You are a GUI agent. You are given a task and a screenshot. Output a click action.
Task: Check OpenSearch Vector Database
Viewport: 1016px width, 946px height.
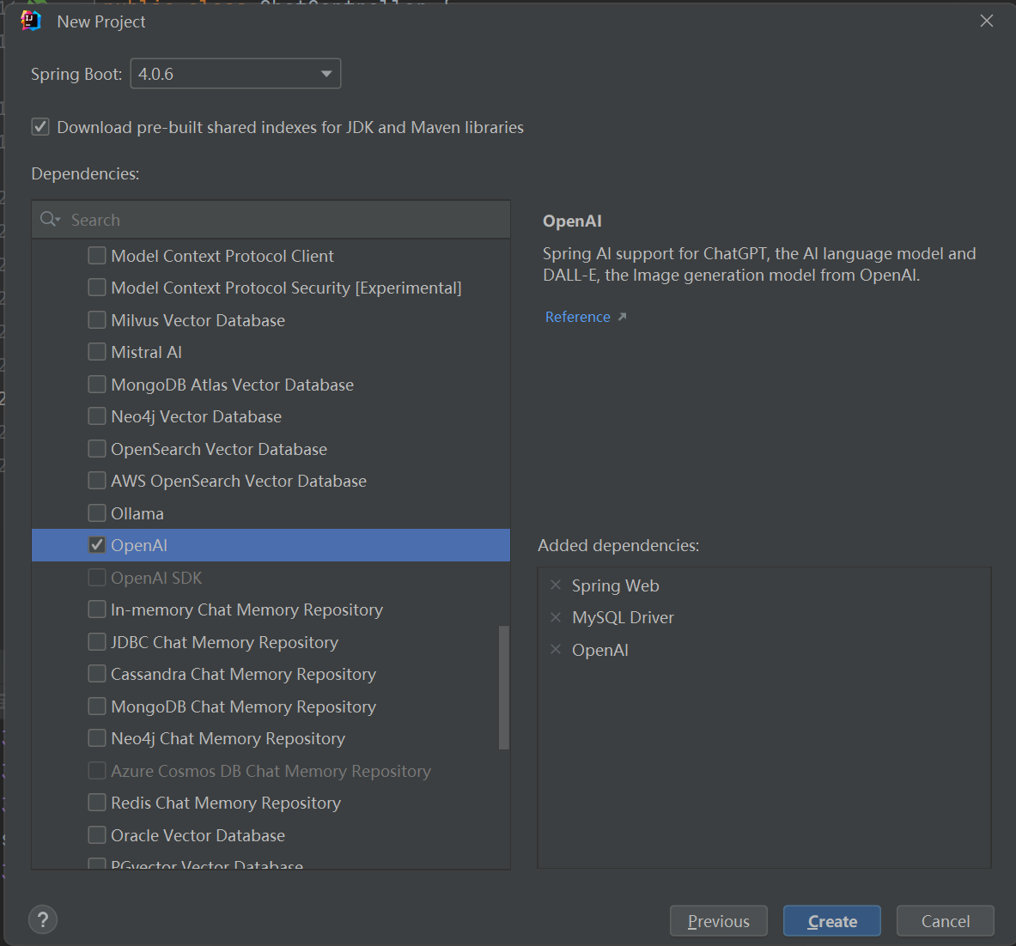tap(96, 449)
